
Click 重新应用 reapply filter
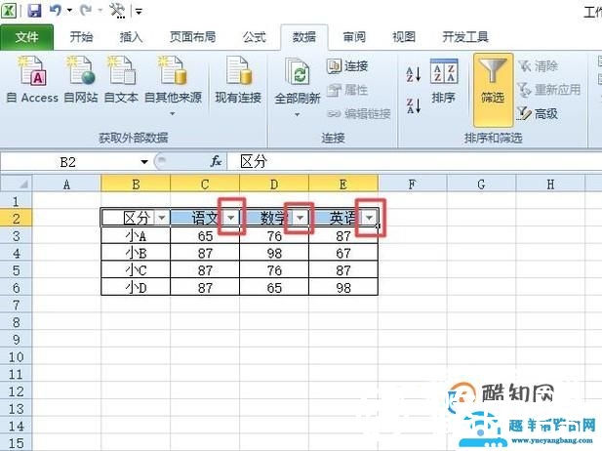click(x=549, y=90)
